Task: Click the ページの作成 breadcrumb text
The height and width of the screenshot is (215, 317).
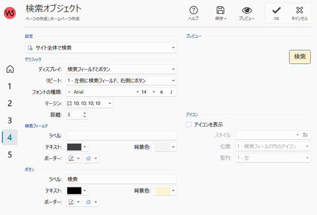Action: pos(36,19)
